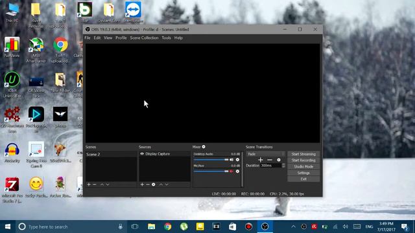The height and width of the screenshot is (233, 415).
Task: Click Start Streaming
Action: [x=303, y=154]
